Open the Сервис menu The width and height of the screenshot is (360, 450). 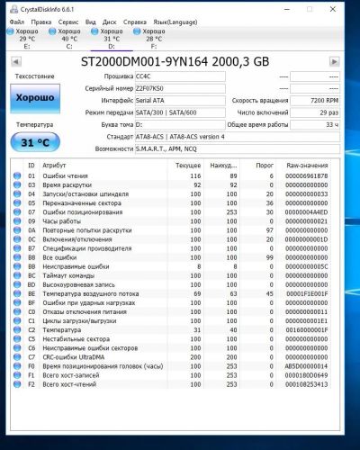coord(68,22)
